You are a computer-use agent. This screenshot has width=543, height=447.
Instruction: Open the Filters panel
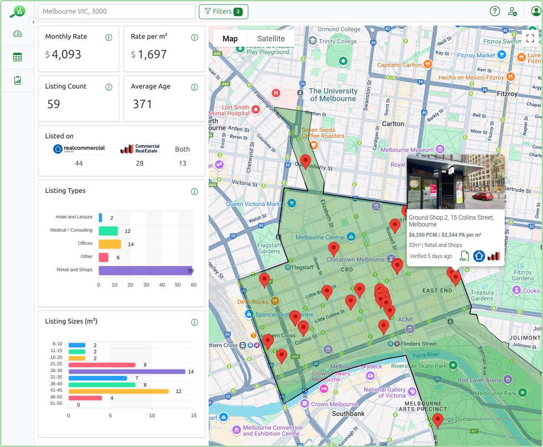pos(223,11)
